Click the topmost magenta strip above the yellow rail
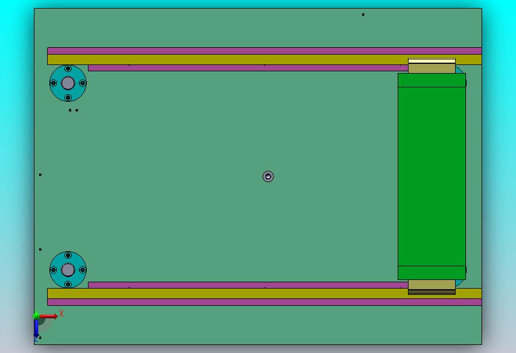Screen dimensions: 516x353 (264, 51)
